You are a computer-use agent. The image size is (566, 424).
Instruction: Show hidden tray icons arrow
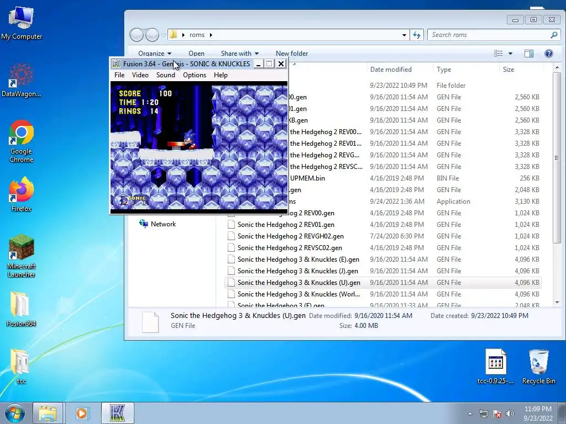click(x=470, y=414)
